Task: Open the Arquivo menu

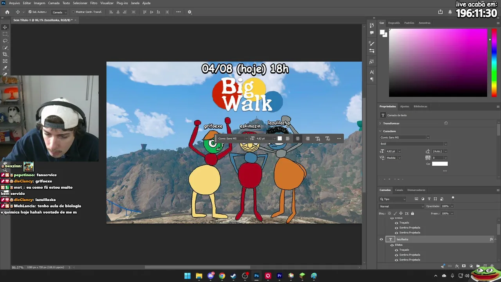Action: pyautogui.click(x=14, y=3)
